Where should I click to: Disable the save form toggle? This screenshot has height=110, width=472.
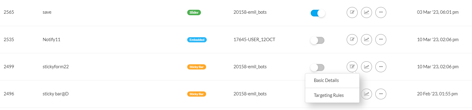pos(317,13)
